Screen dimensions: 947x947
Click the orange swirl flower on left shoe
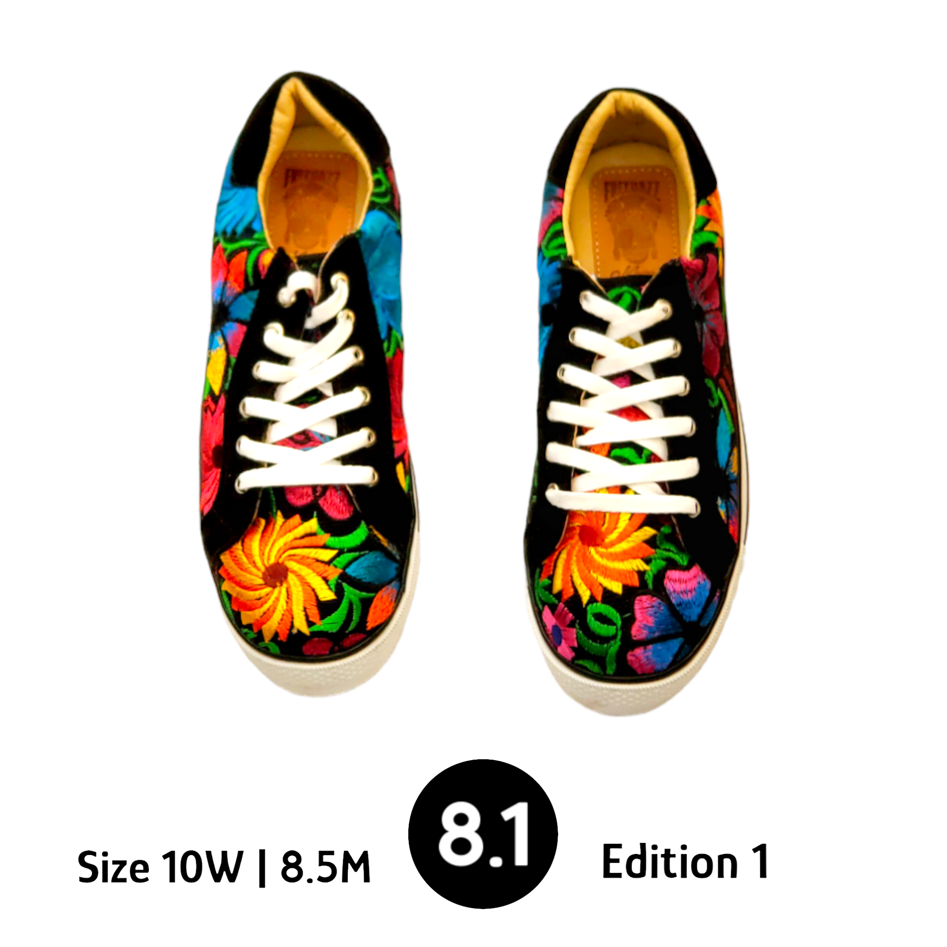[x=277, y=577]
